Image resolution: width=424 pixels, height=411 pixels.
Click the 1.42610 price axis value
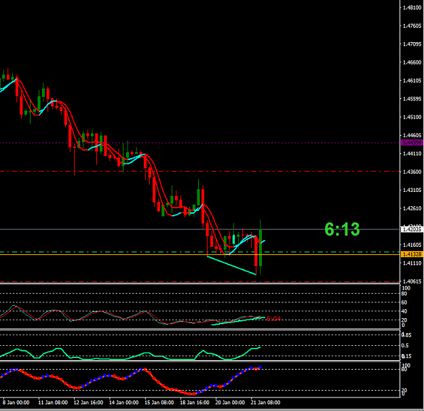click(412, 208)
